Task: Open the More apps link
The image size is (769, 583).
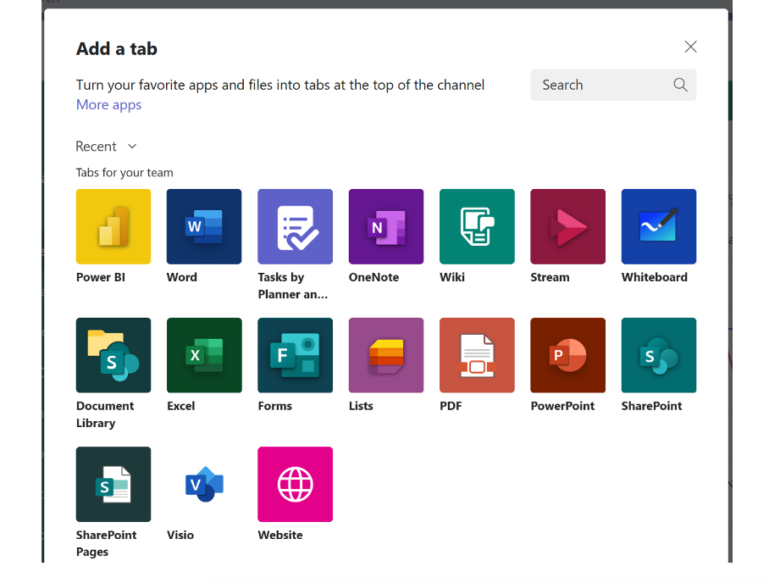Action: click(x=109, y=104)
